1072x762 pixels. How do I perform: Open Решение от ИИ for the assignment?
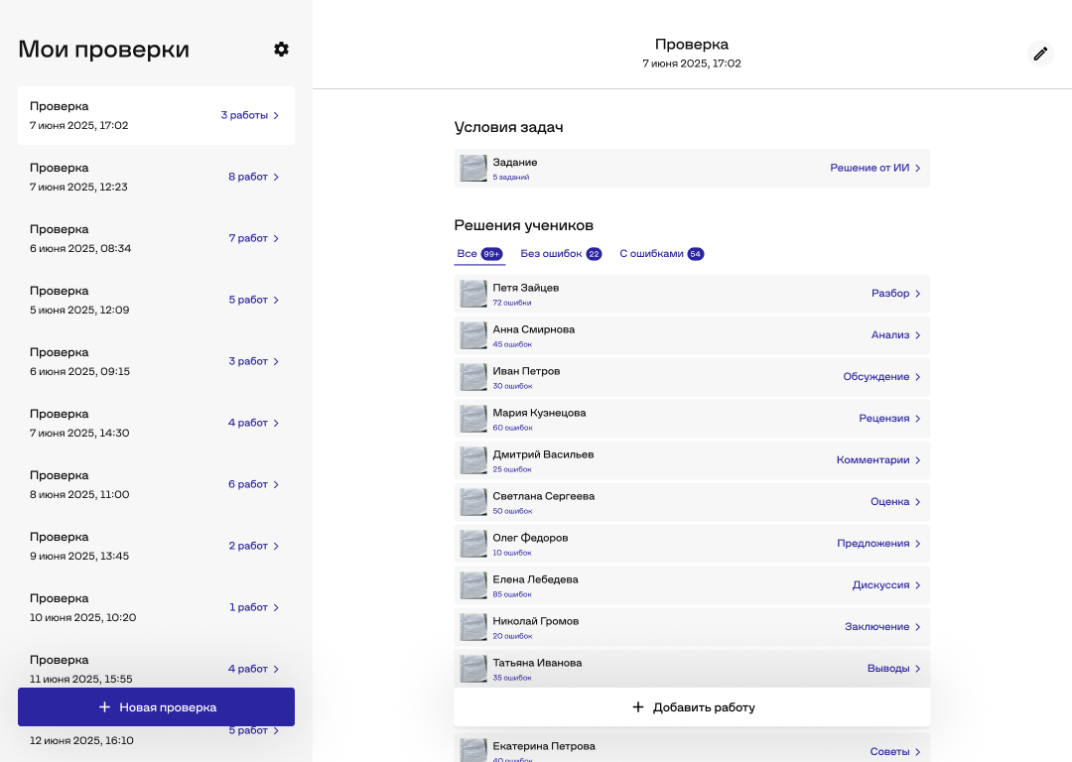(x=869, y=168)
